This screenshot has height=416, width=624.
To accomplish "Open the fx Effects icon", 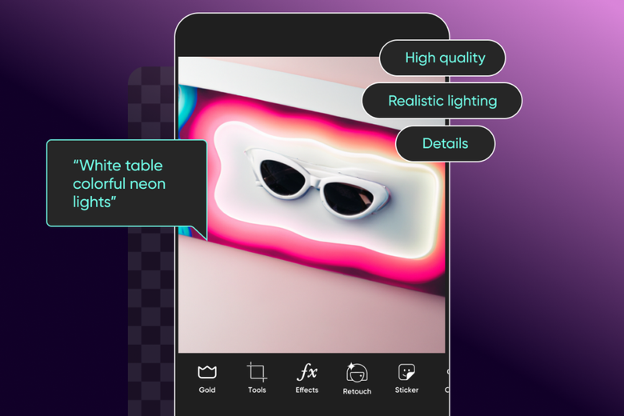I will coord(307,372).
